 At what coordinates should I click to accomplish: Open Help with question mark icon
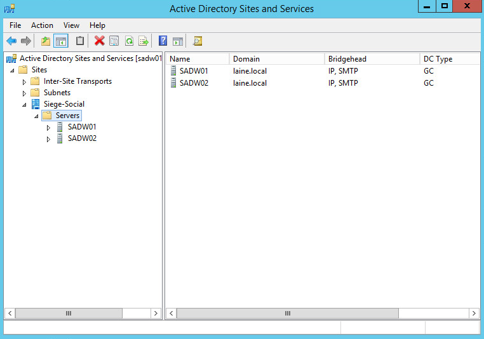click(x=163, y=41)
